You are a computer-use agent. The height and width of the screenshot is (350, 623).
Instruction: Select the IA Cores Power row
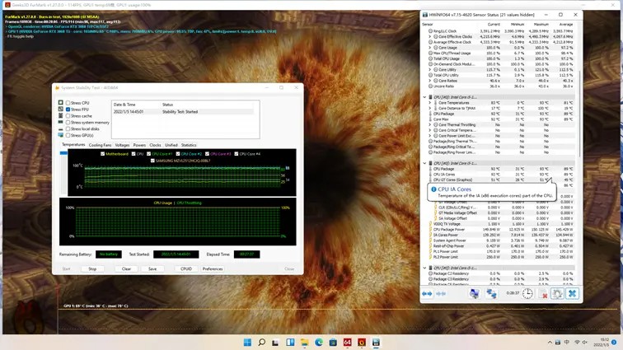coord(501,236)
